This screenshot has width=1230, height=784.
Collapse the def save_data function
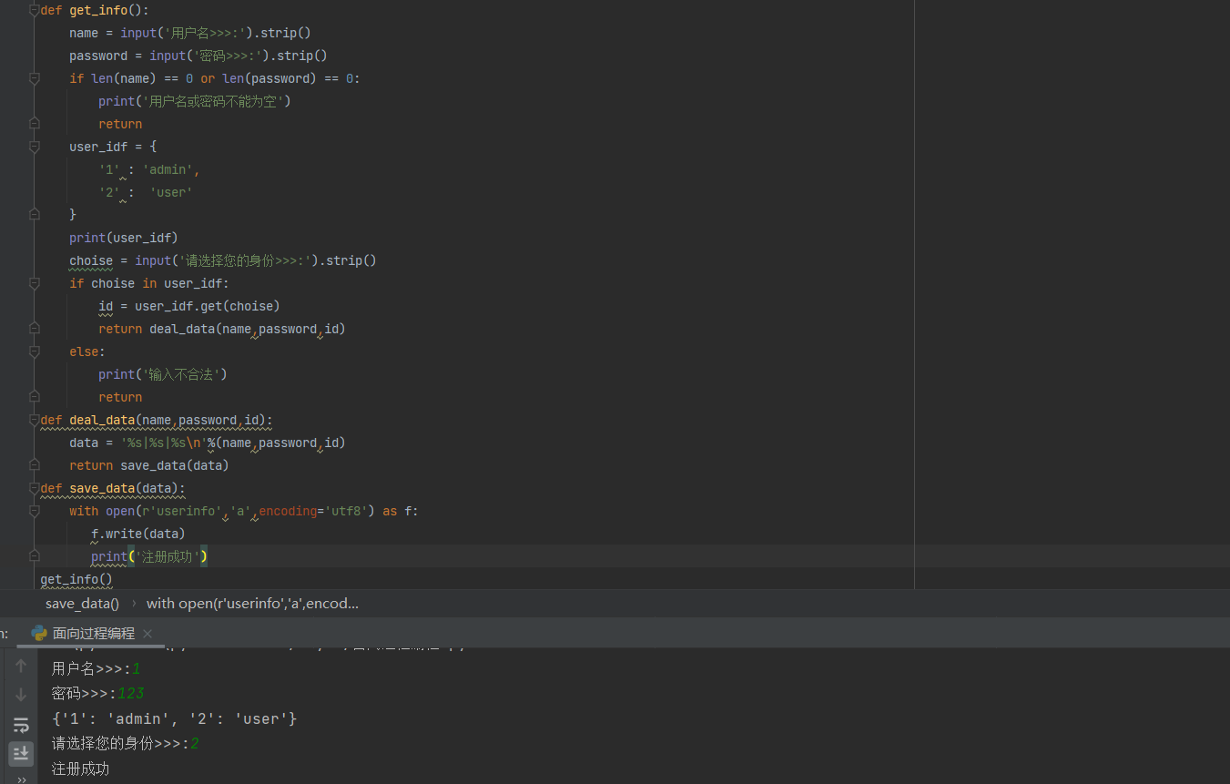[x=35, y=488]
